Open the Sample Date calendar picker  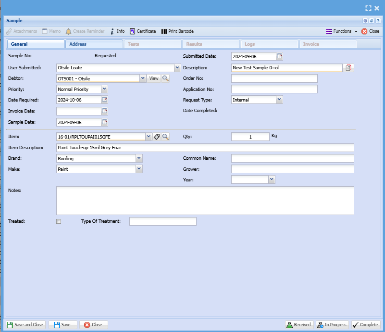pos(105,122)
